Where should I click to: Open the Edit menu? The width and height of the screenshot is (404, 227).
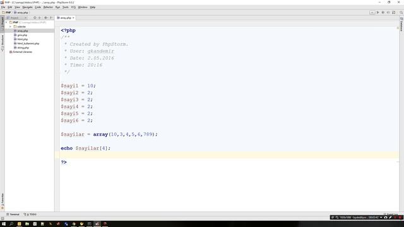pyautogui.click(x=10, y=7)
